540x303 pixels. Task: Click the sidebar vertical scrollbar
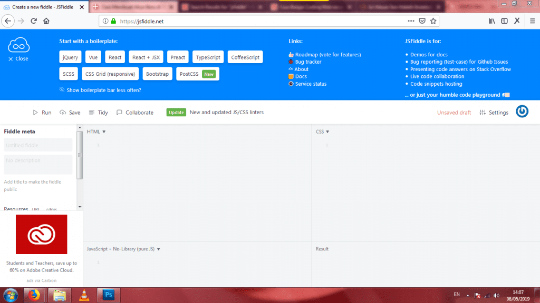pyautogui.click(x=80, y=155)
